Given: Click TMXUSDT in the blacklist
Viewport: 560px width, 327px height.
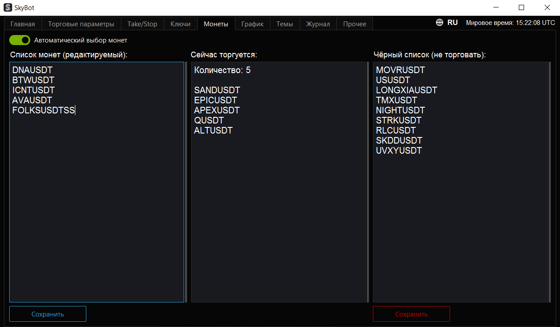Looking at the screenshot, I should pos(397,100).
